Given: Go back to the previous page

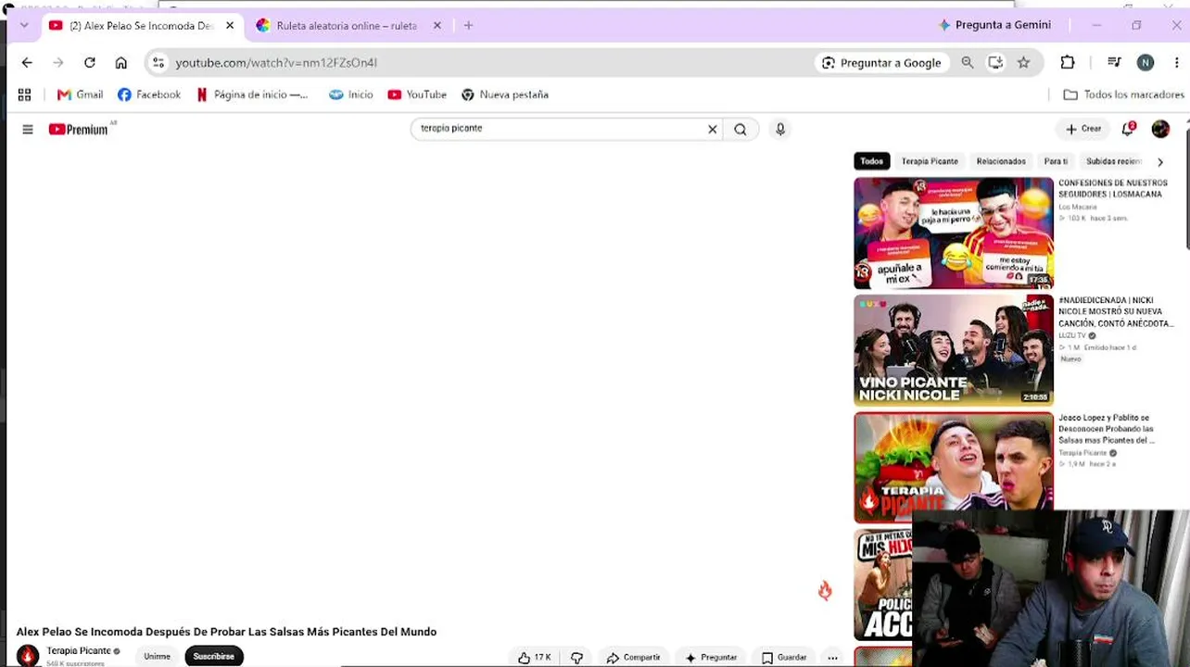Looking at the screenshot, I should pos(27,63).
